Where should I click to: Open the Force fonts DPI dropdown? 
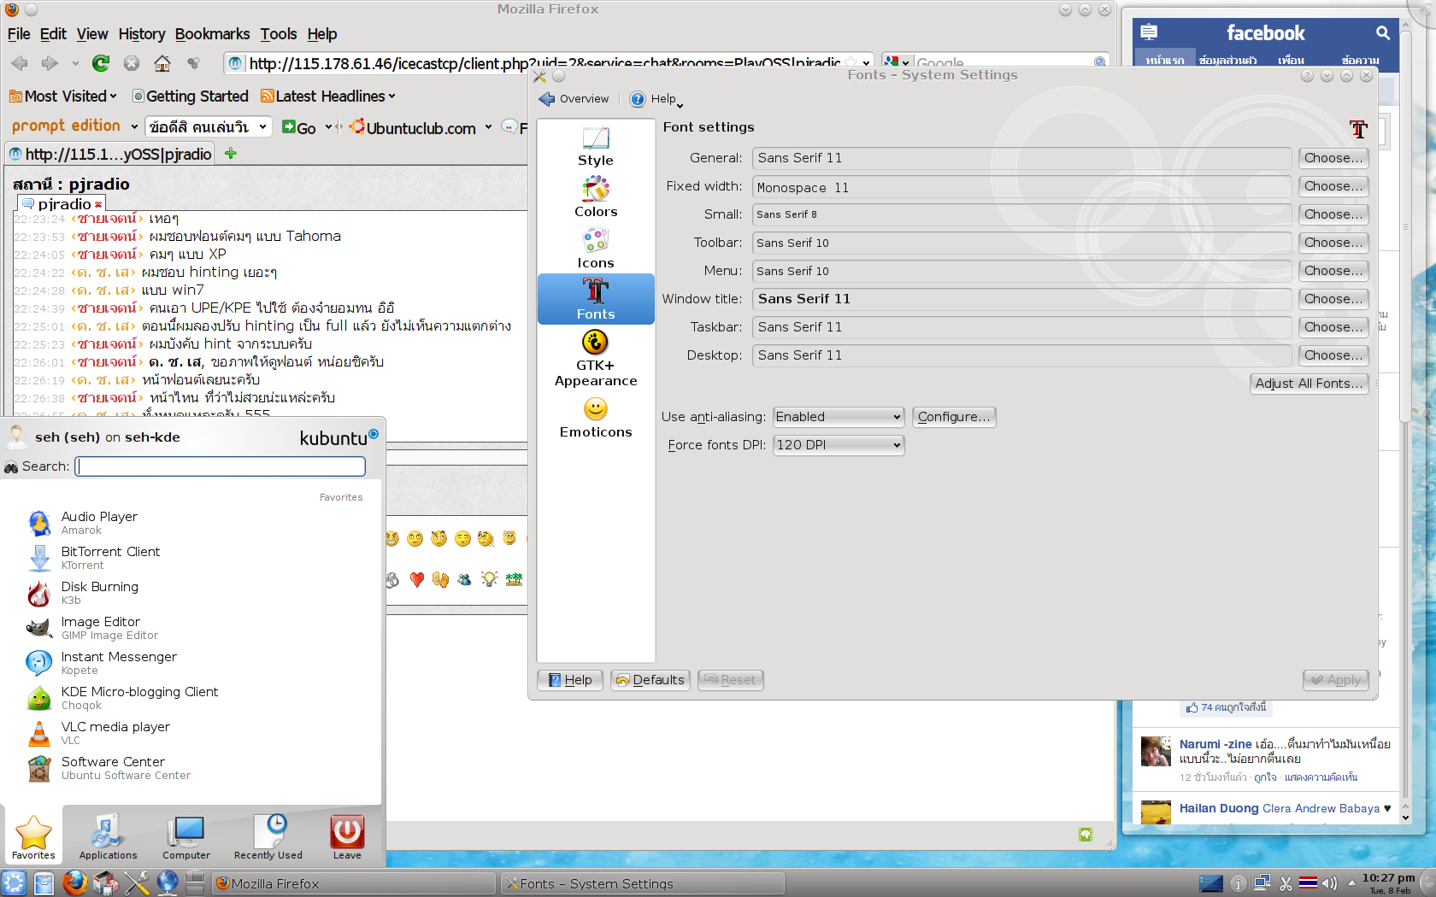(x=838, y=445)
